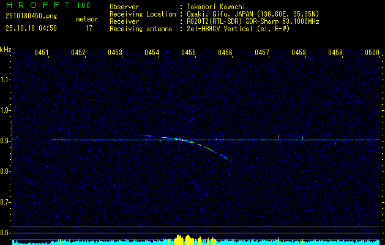Select the 0500 time marker
This screenshot has height=245, width=385.
(372, 53)
